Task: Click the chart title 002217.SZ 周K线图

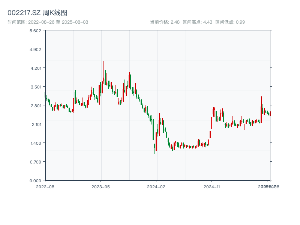Action: (x=37, y=13)
